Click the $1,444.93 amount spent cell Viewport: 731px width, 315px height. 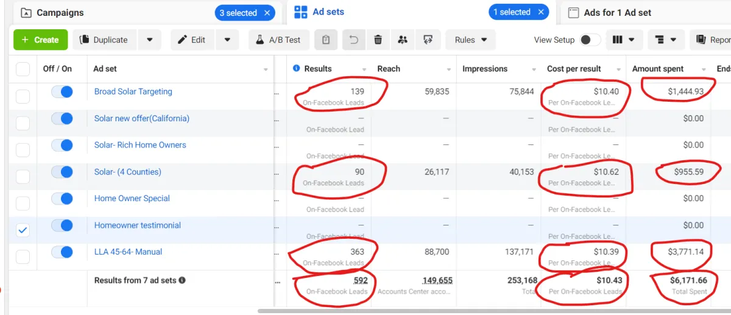tap(685, 91)
